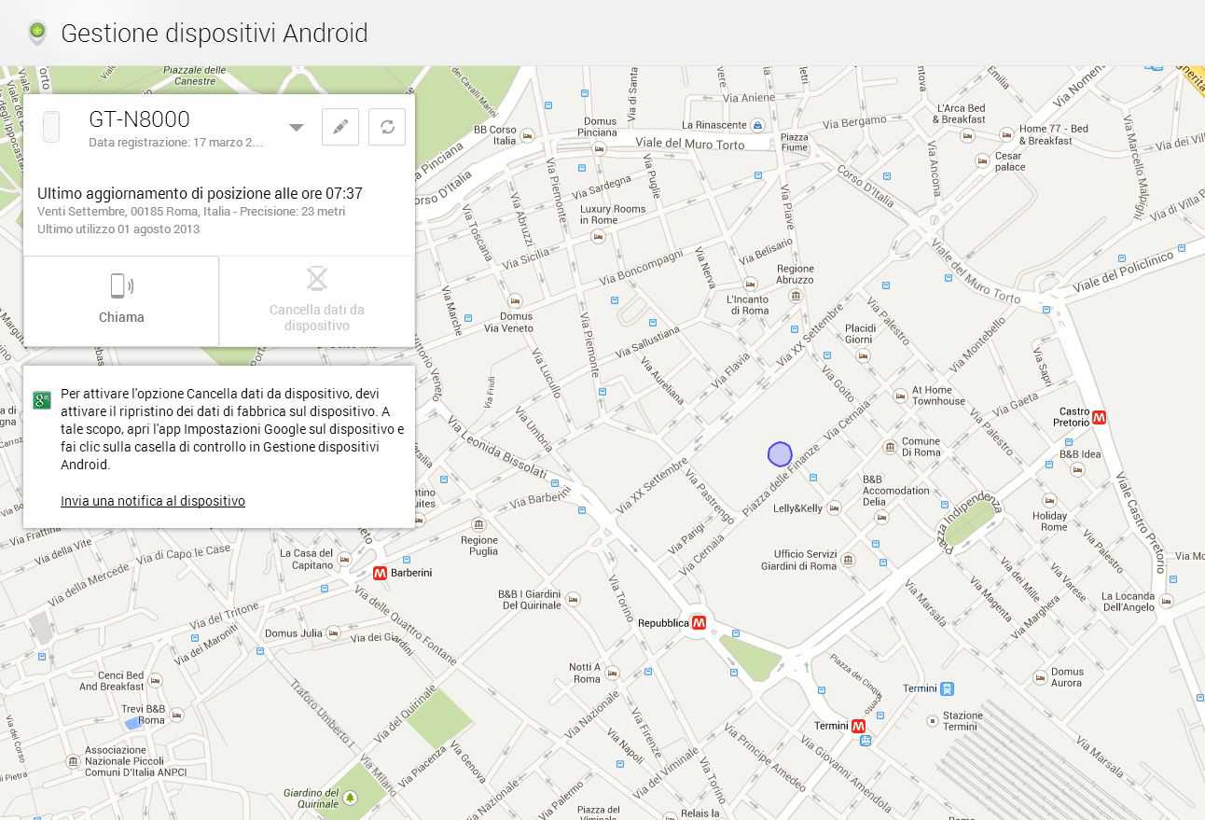Click the Castro Pretorio metro icon
Screen dimensions: 1205x820
tap(1100, 418)
